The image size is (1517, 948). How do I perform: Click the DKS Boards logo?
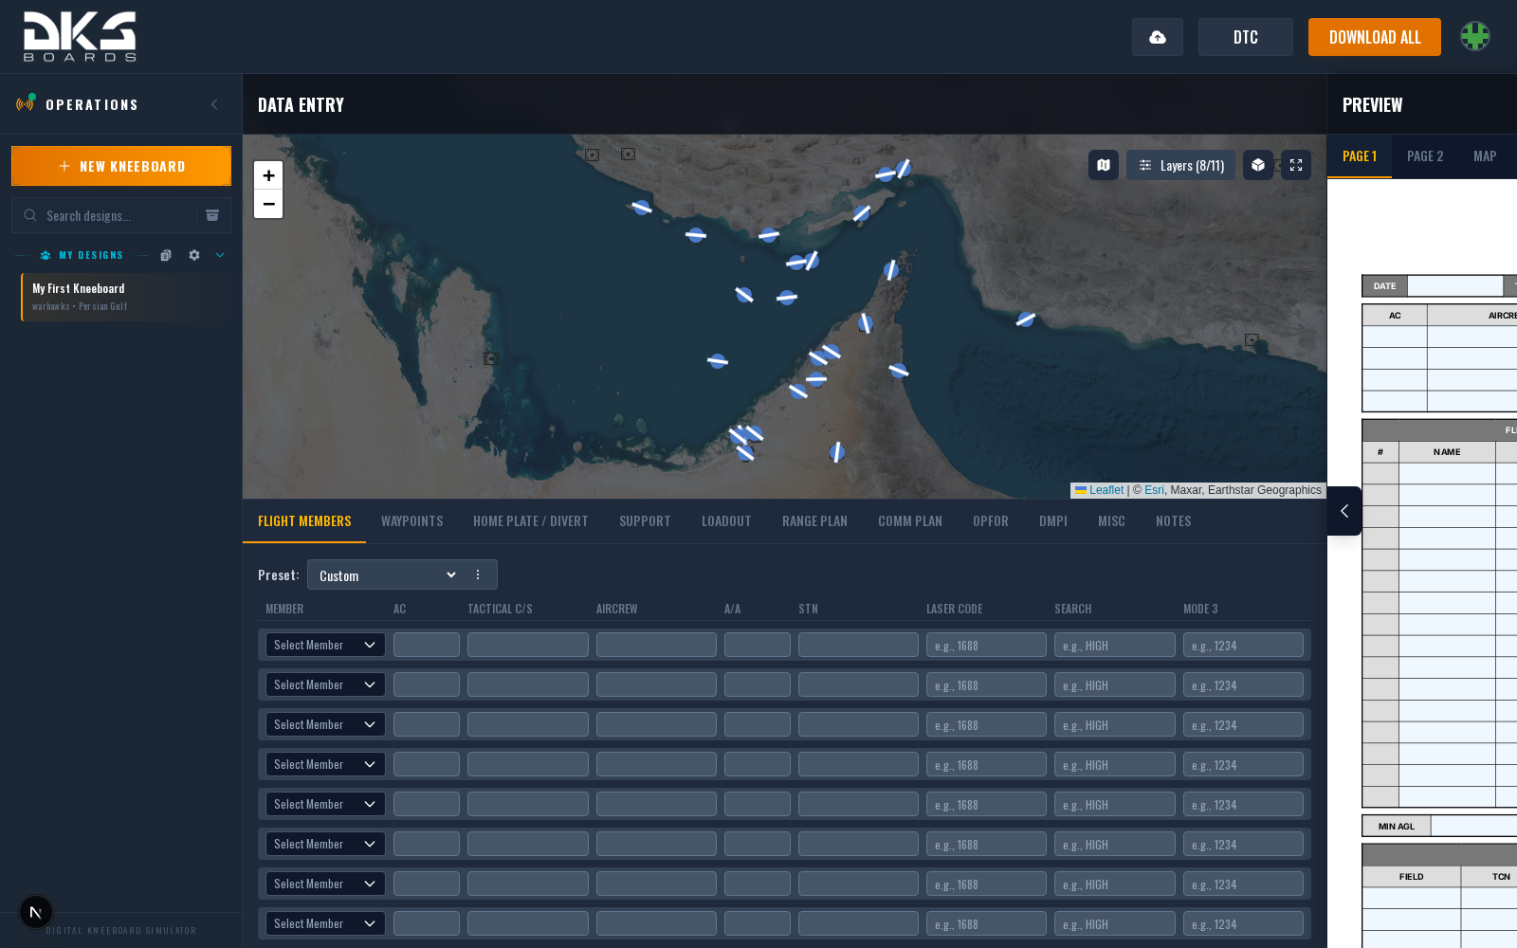(x=80, y=37)
